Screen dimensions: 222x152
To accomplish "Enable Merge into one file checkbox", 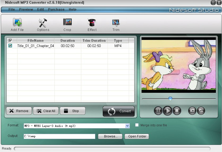I will 137,125.
